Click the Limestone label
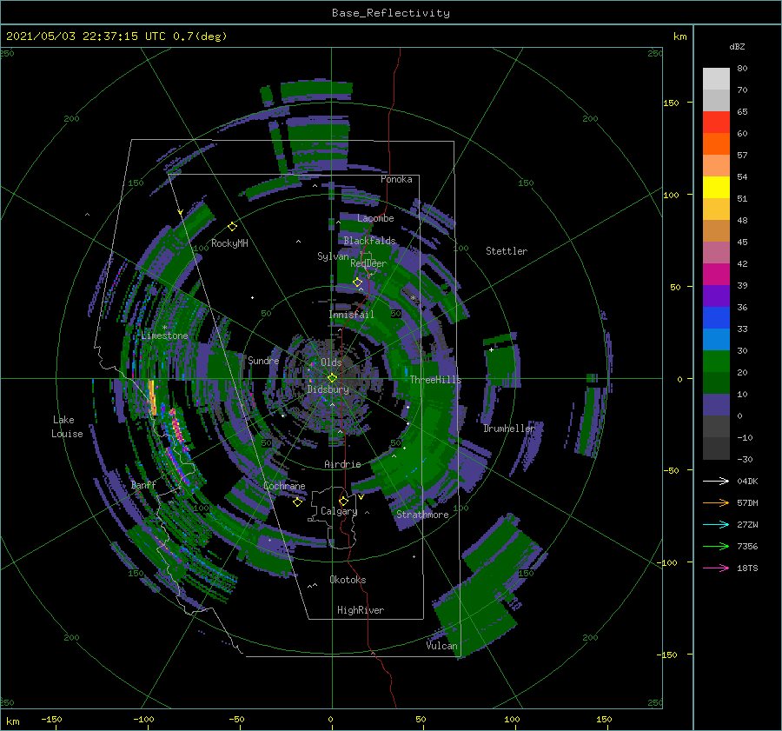782x731 pixels. click(x=164, y=336)
